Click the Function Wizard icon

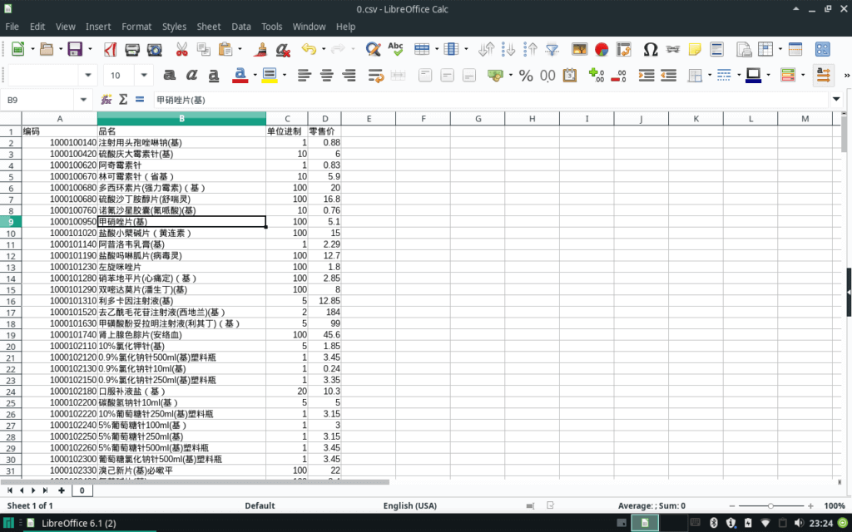coord(106,100)
